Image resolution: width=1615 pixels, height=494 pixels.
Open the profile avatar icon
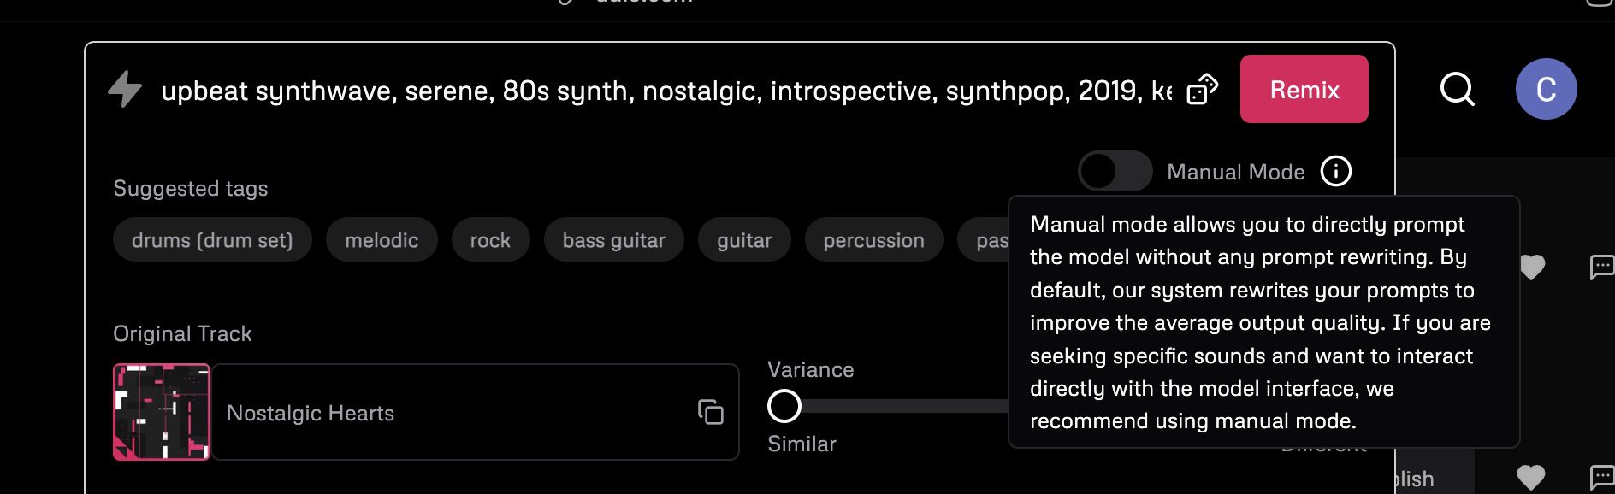coord(1547,88)
